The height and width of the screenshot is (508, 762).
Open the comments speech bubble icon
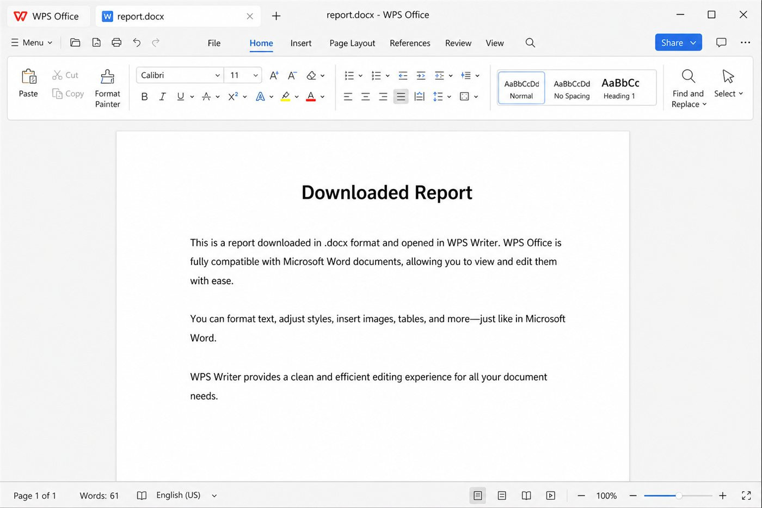721,42
